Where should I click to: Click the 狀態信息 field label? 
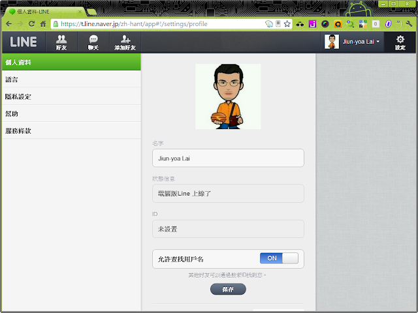point(163,179)
